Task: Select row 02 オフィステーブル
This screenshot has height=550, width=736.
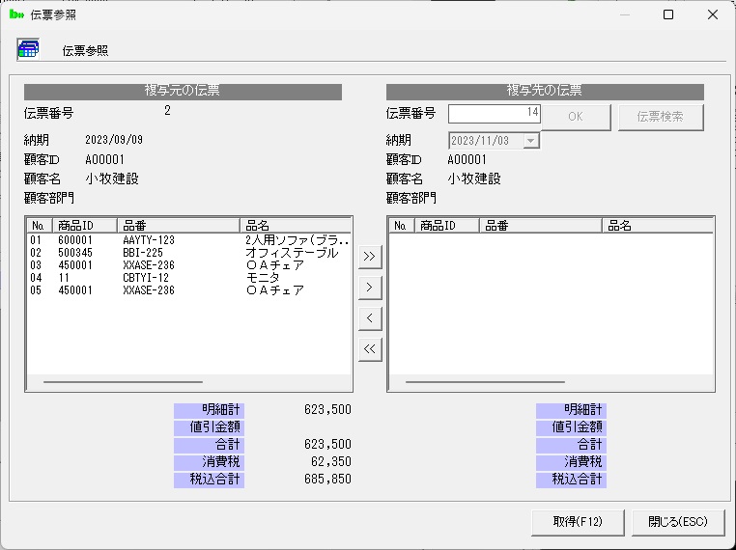Action: (x=188, y=253)
